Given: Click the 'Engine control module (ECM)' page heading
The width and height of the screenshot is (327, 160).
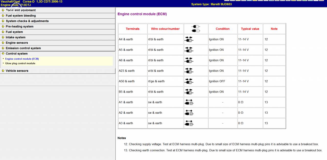Looking at the screenshot, I should coord(142,14).
